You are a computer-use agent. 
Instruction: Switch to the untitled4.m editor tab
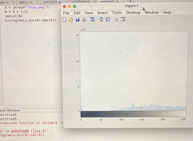click(81, 2)
